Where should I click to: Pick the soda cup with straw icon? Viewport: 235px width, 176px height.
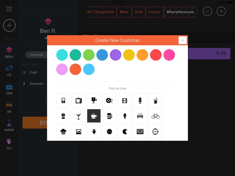(x=155, y=100)
